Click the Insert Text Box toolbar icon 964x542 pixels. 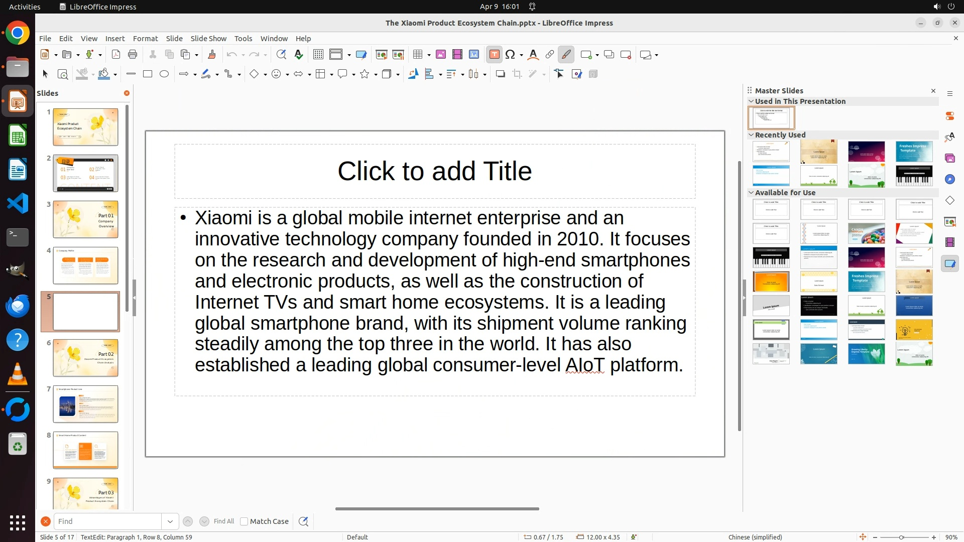pos(494,55)
